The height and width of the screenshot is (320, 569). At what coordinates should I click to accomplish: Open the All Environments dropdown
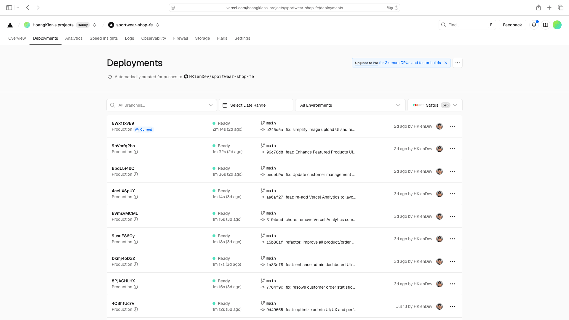click(350, 105)
